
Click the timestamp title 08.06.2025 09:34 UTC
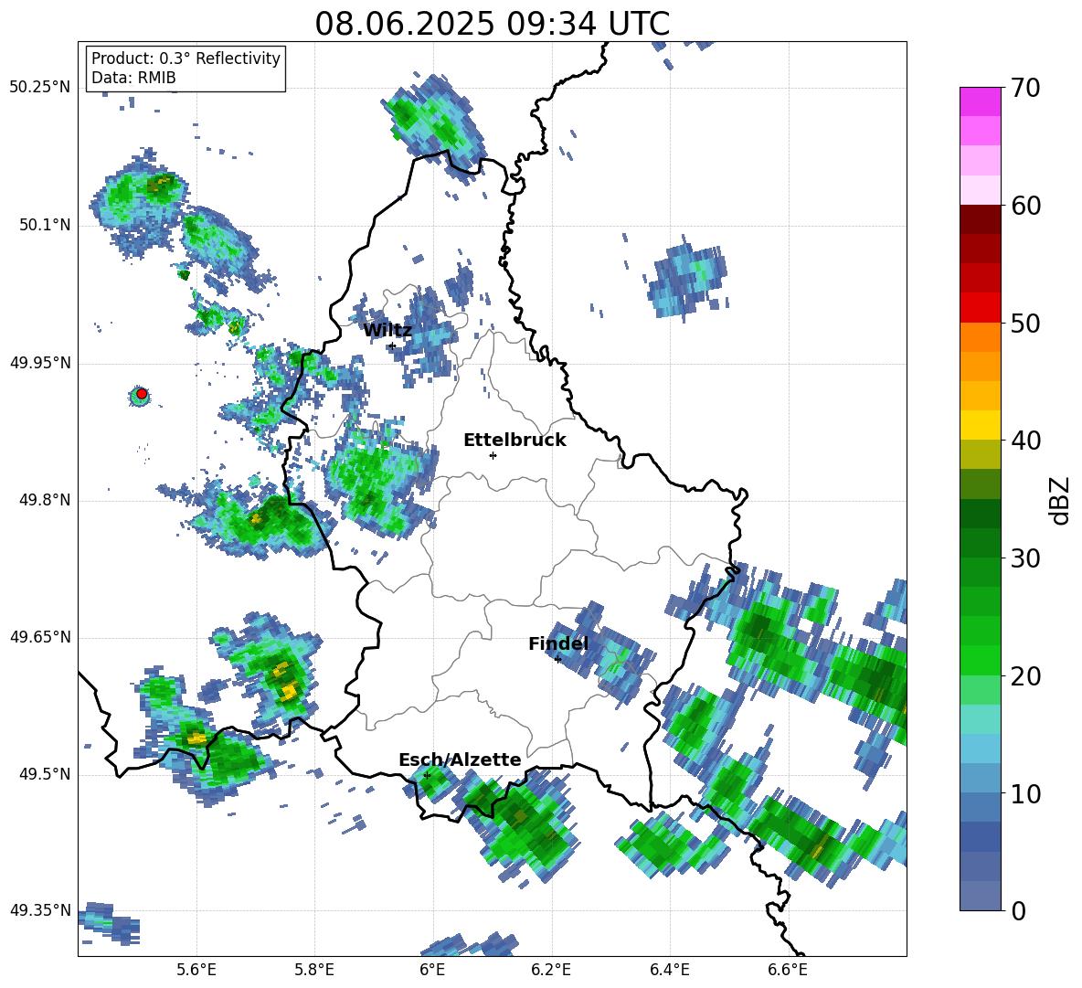point(492,24)
